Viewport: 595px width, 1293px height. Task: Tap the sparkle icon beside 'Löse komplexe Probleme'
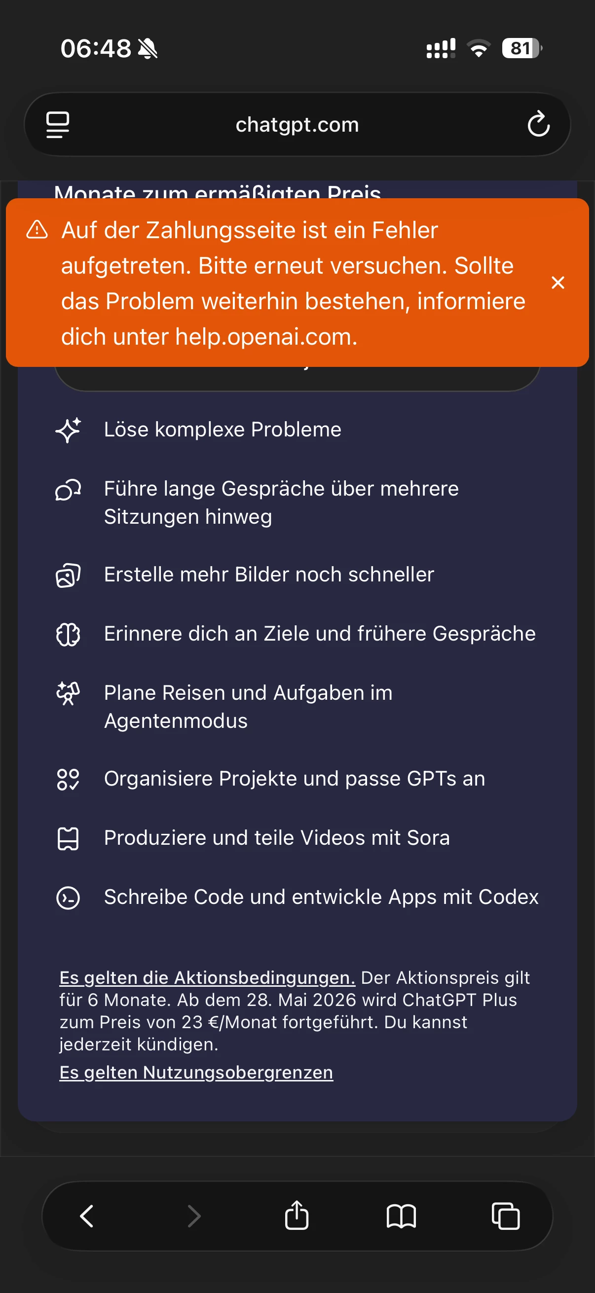[x=68, y=430]
